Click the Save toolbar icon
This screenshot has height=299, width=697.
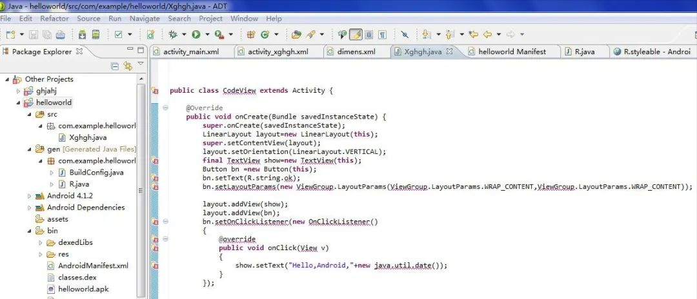point(34,34)
